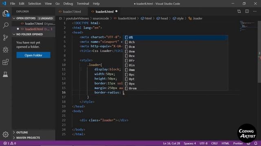Viewport: 261px width, 146px height.
Task: Click line 22 div class loader code
Action: coord(104,120)
